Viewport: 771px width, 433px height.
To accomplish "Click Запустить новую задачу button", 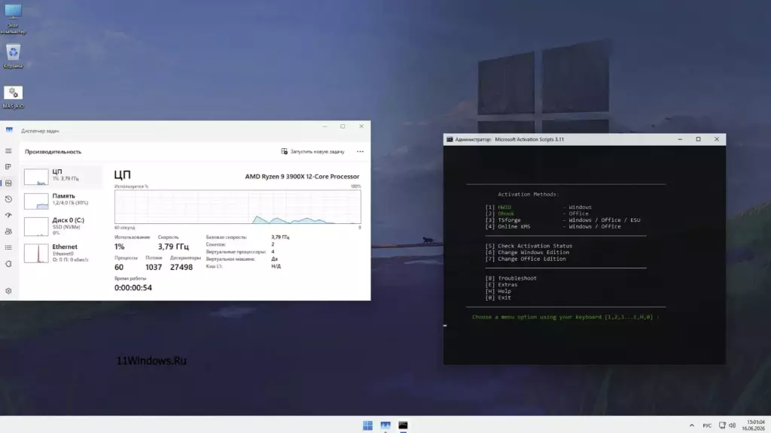I will pos(312,152).
